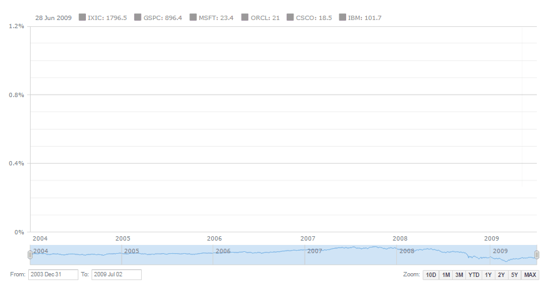Show the MSFT series via legend
Screen dimensions: 550x292
pyautogui.click(x=193, y=18)
